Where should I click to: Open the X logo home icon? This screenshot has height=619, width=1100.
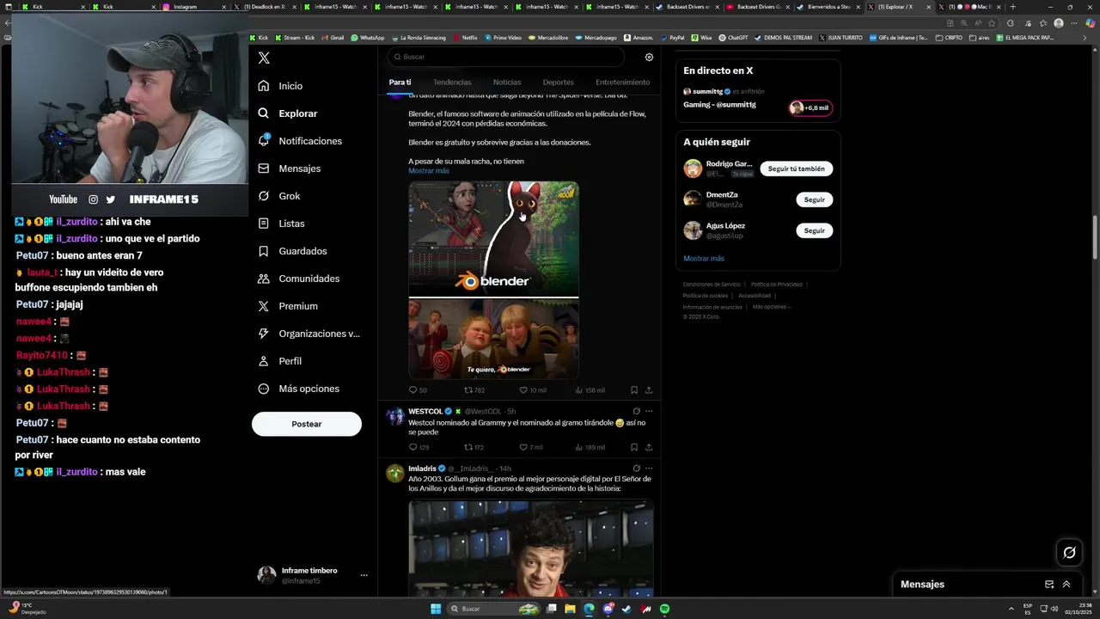click(264, 58)
